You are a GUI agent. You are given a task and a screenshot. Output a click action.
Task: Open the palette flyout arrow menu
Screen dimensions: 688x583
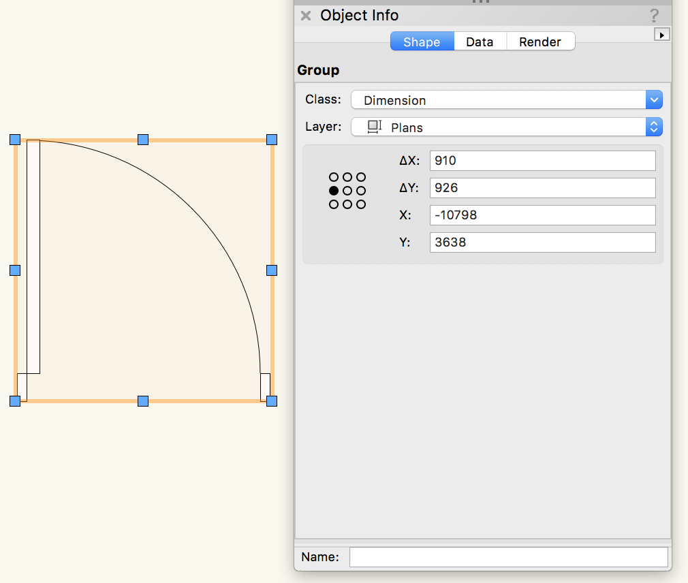661,34
